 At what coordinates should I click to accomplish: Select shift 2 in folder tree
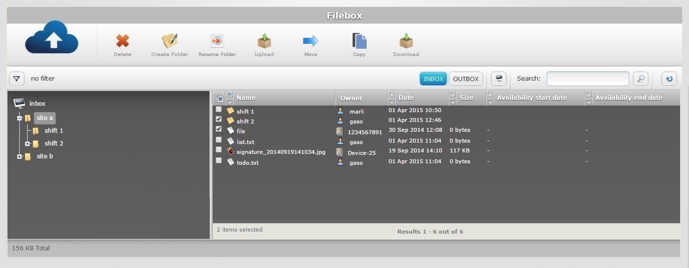(54, 144)
